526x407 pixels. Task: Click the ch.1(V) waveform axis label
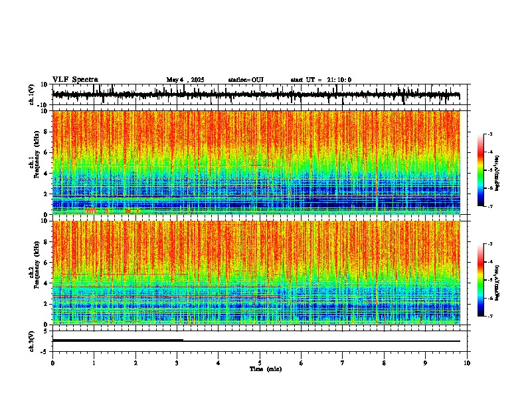point(32,94)
